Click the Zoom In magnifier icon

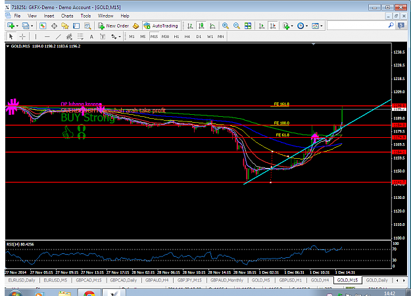pyautogui.click(x=225, y=26)
